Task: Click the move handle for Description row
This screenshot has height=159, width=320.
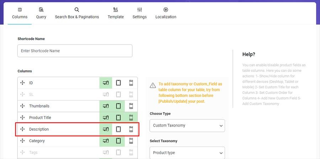Action: click(22, 129)
